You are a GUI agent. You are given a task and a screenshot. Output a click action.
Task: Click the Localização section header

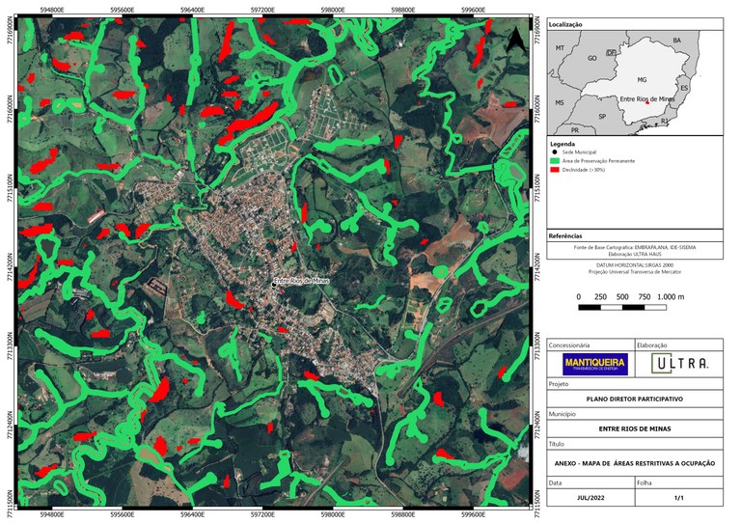[x=565, y=23]
